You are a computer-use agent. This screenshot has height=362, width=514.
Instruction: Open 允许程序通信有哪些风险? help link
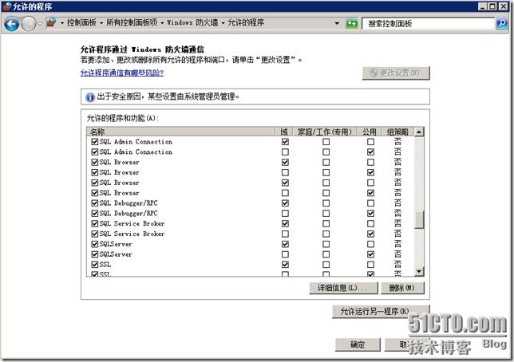pyautogui.click(x=122, y=73)
